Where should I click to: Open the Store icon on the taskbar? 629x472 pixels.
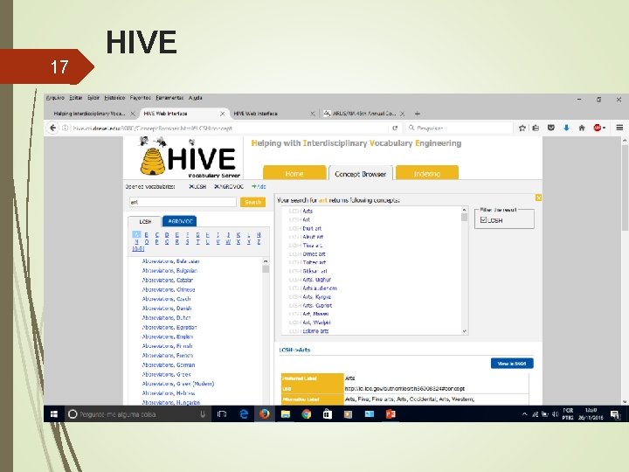tap(328, 414)
